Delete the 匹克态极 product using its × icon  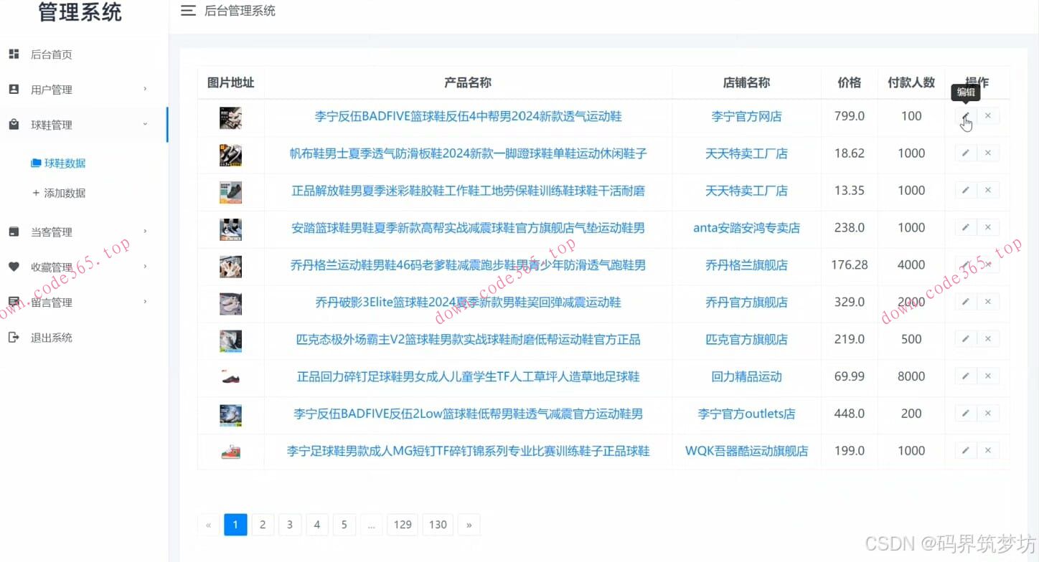[x=988, y=338]
